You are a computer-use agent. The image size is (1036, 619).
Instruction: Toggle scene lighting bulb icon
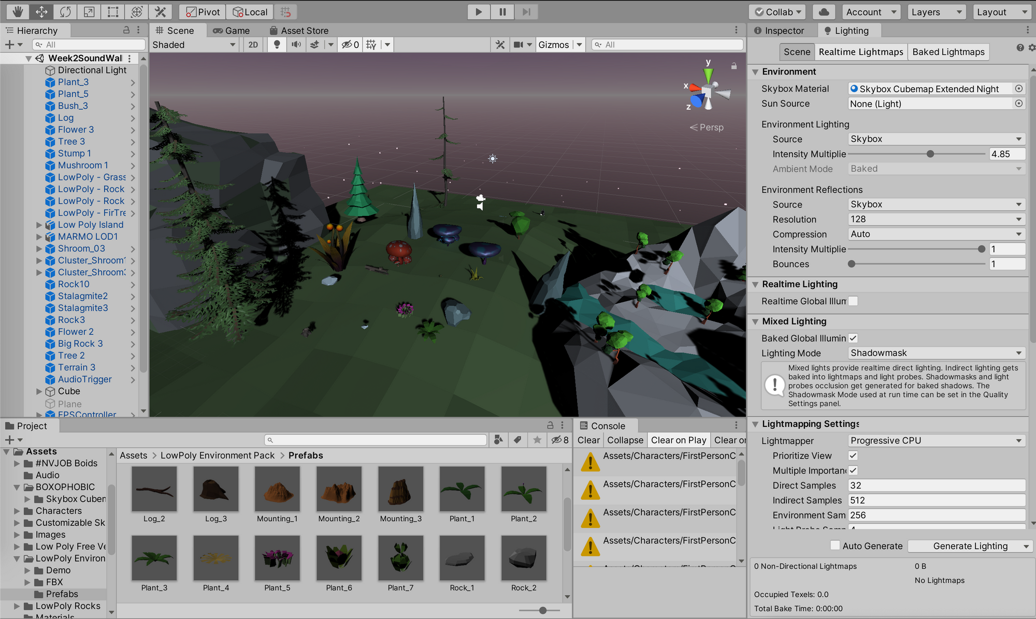pyautogui.click(x=277, y=45)
